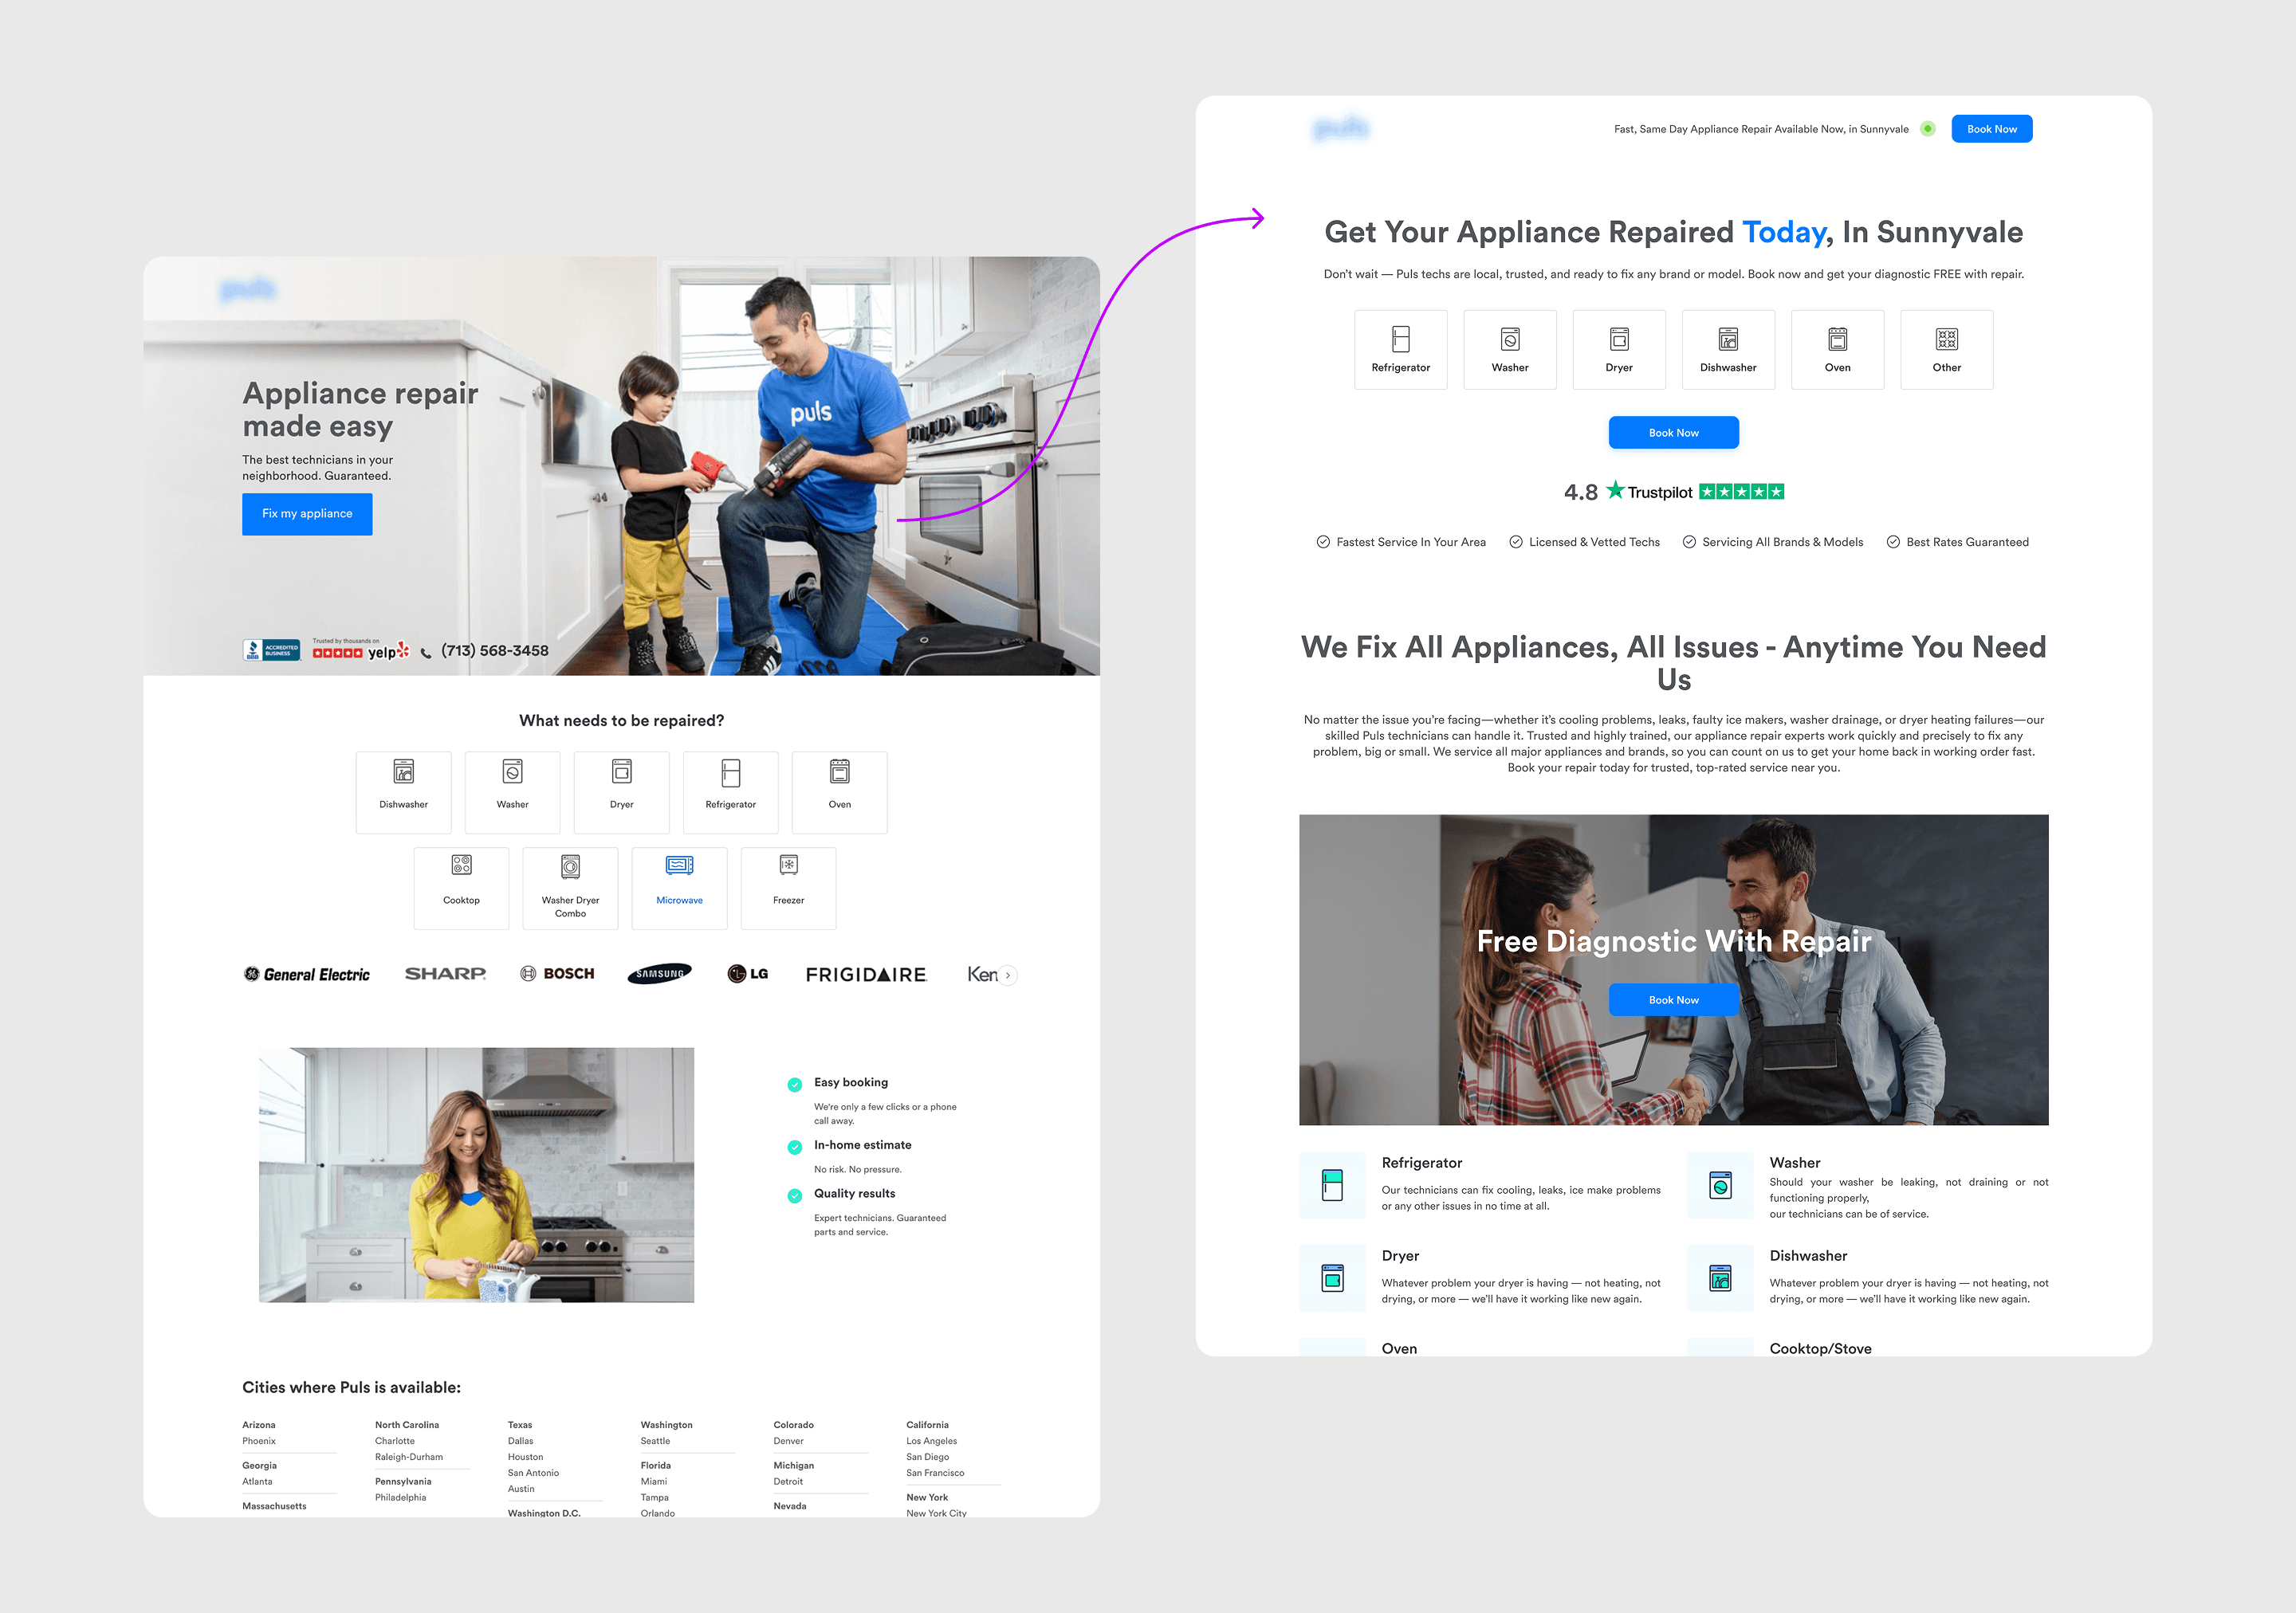
Task: Click Dishwasher tile under What needs repaired
Action: (x=403, y=791)
